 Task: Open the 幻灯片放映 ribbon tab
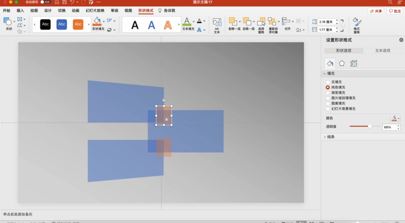coord(95,10)
